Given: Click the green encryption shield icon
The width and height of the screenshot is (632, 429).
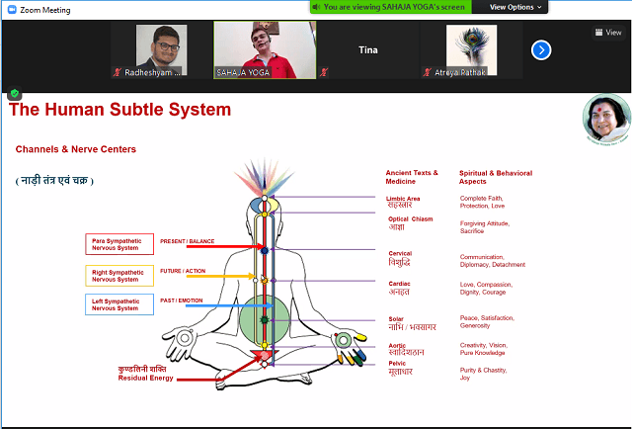Looking at the screenshot, I should 15,94.
